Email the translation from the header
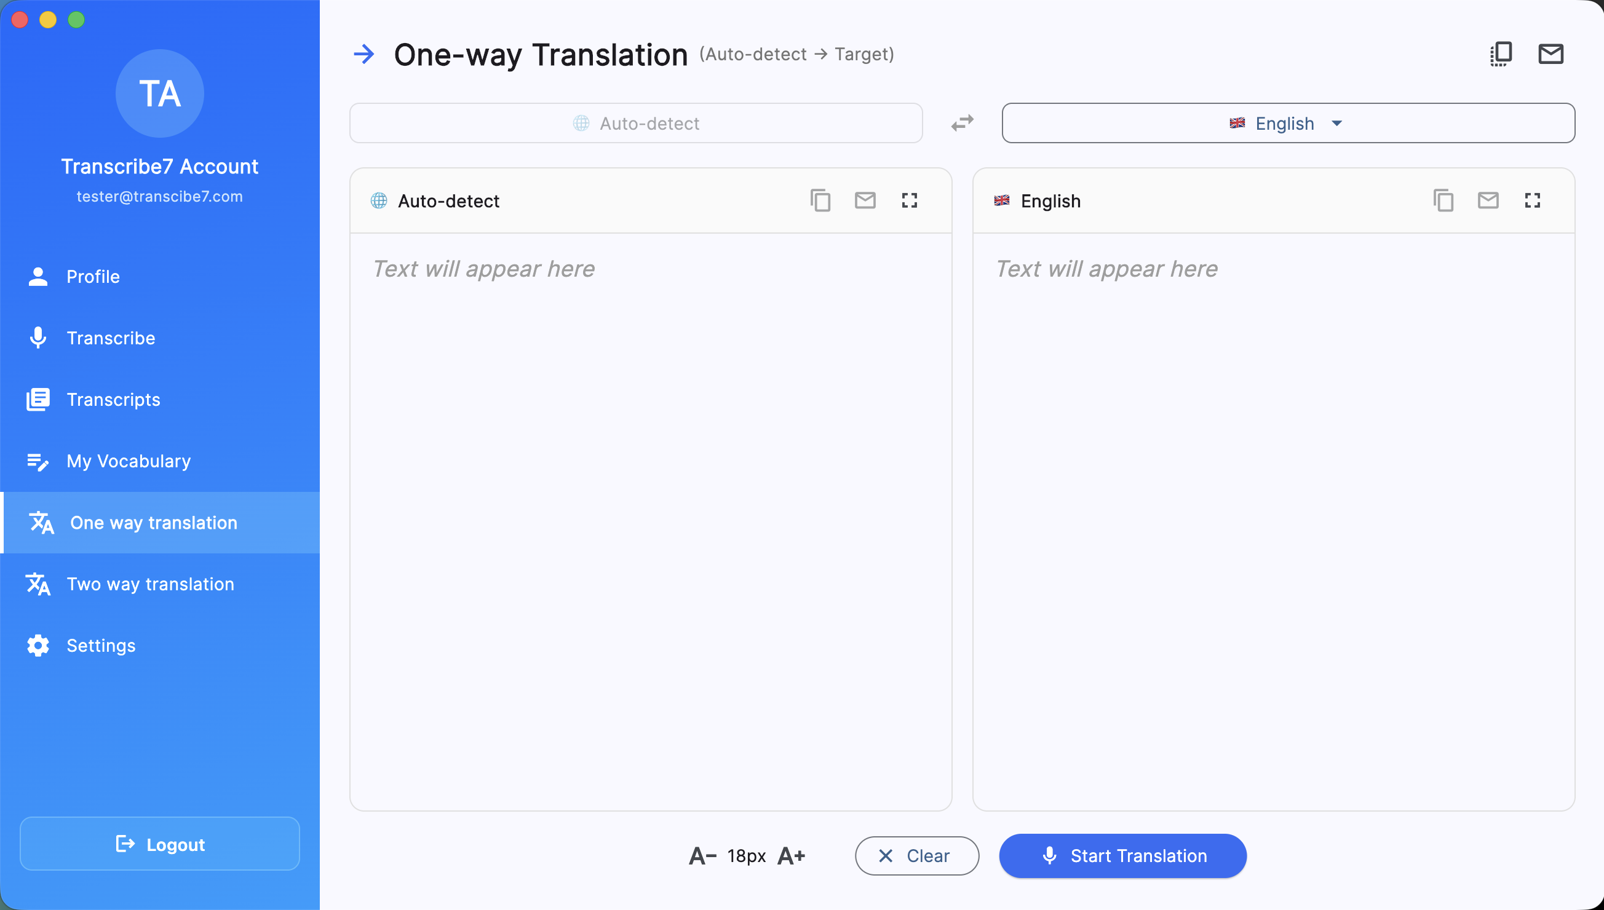 pos(1551,53)
